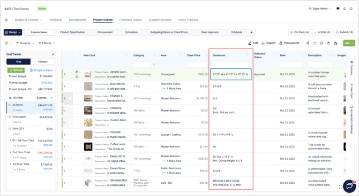Open the chat support bubble
This screenshot has width=359, height=196.
tap(349, 186)
